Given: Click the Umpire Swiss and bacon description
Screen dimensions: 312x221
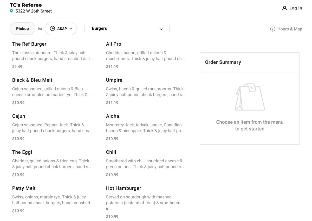Looking at the screenshot, I should point(146,92).
